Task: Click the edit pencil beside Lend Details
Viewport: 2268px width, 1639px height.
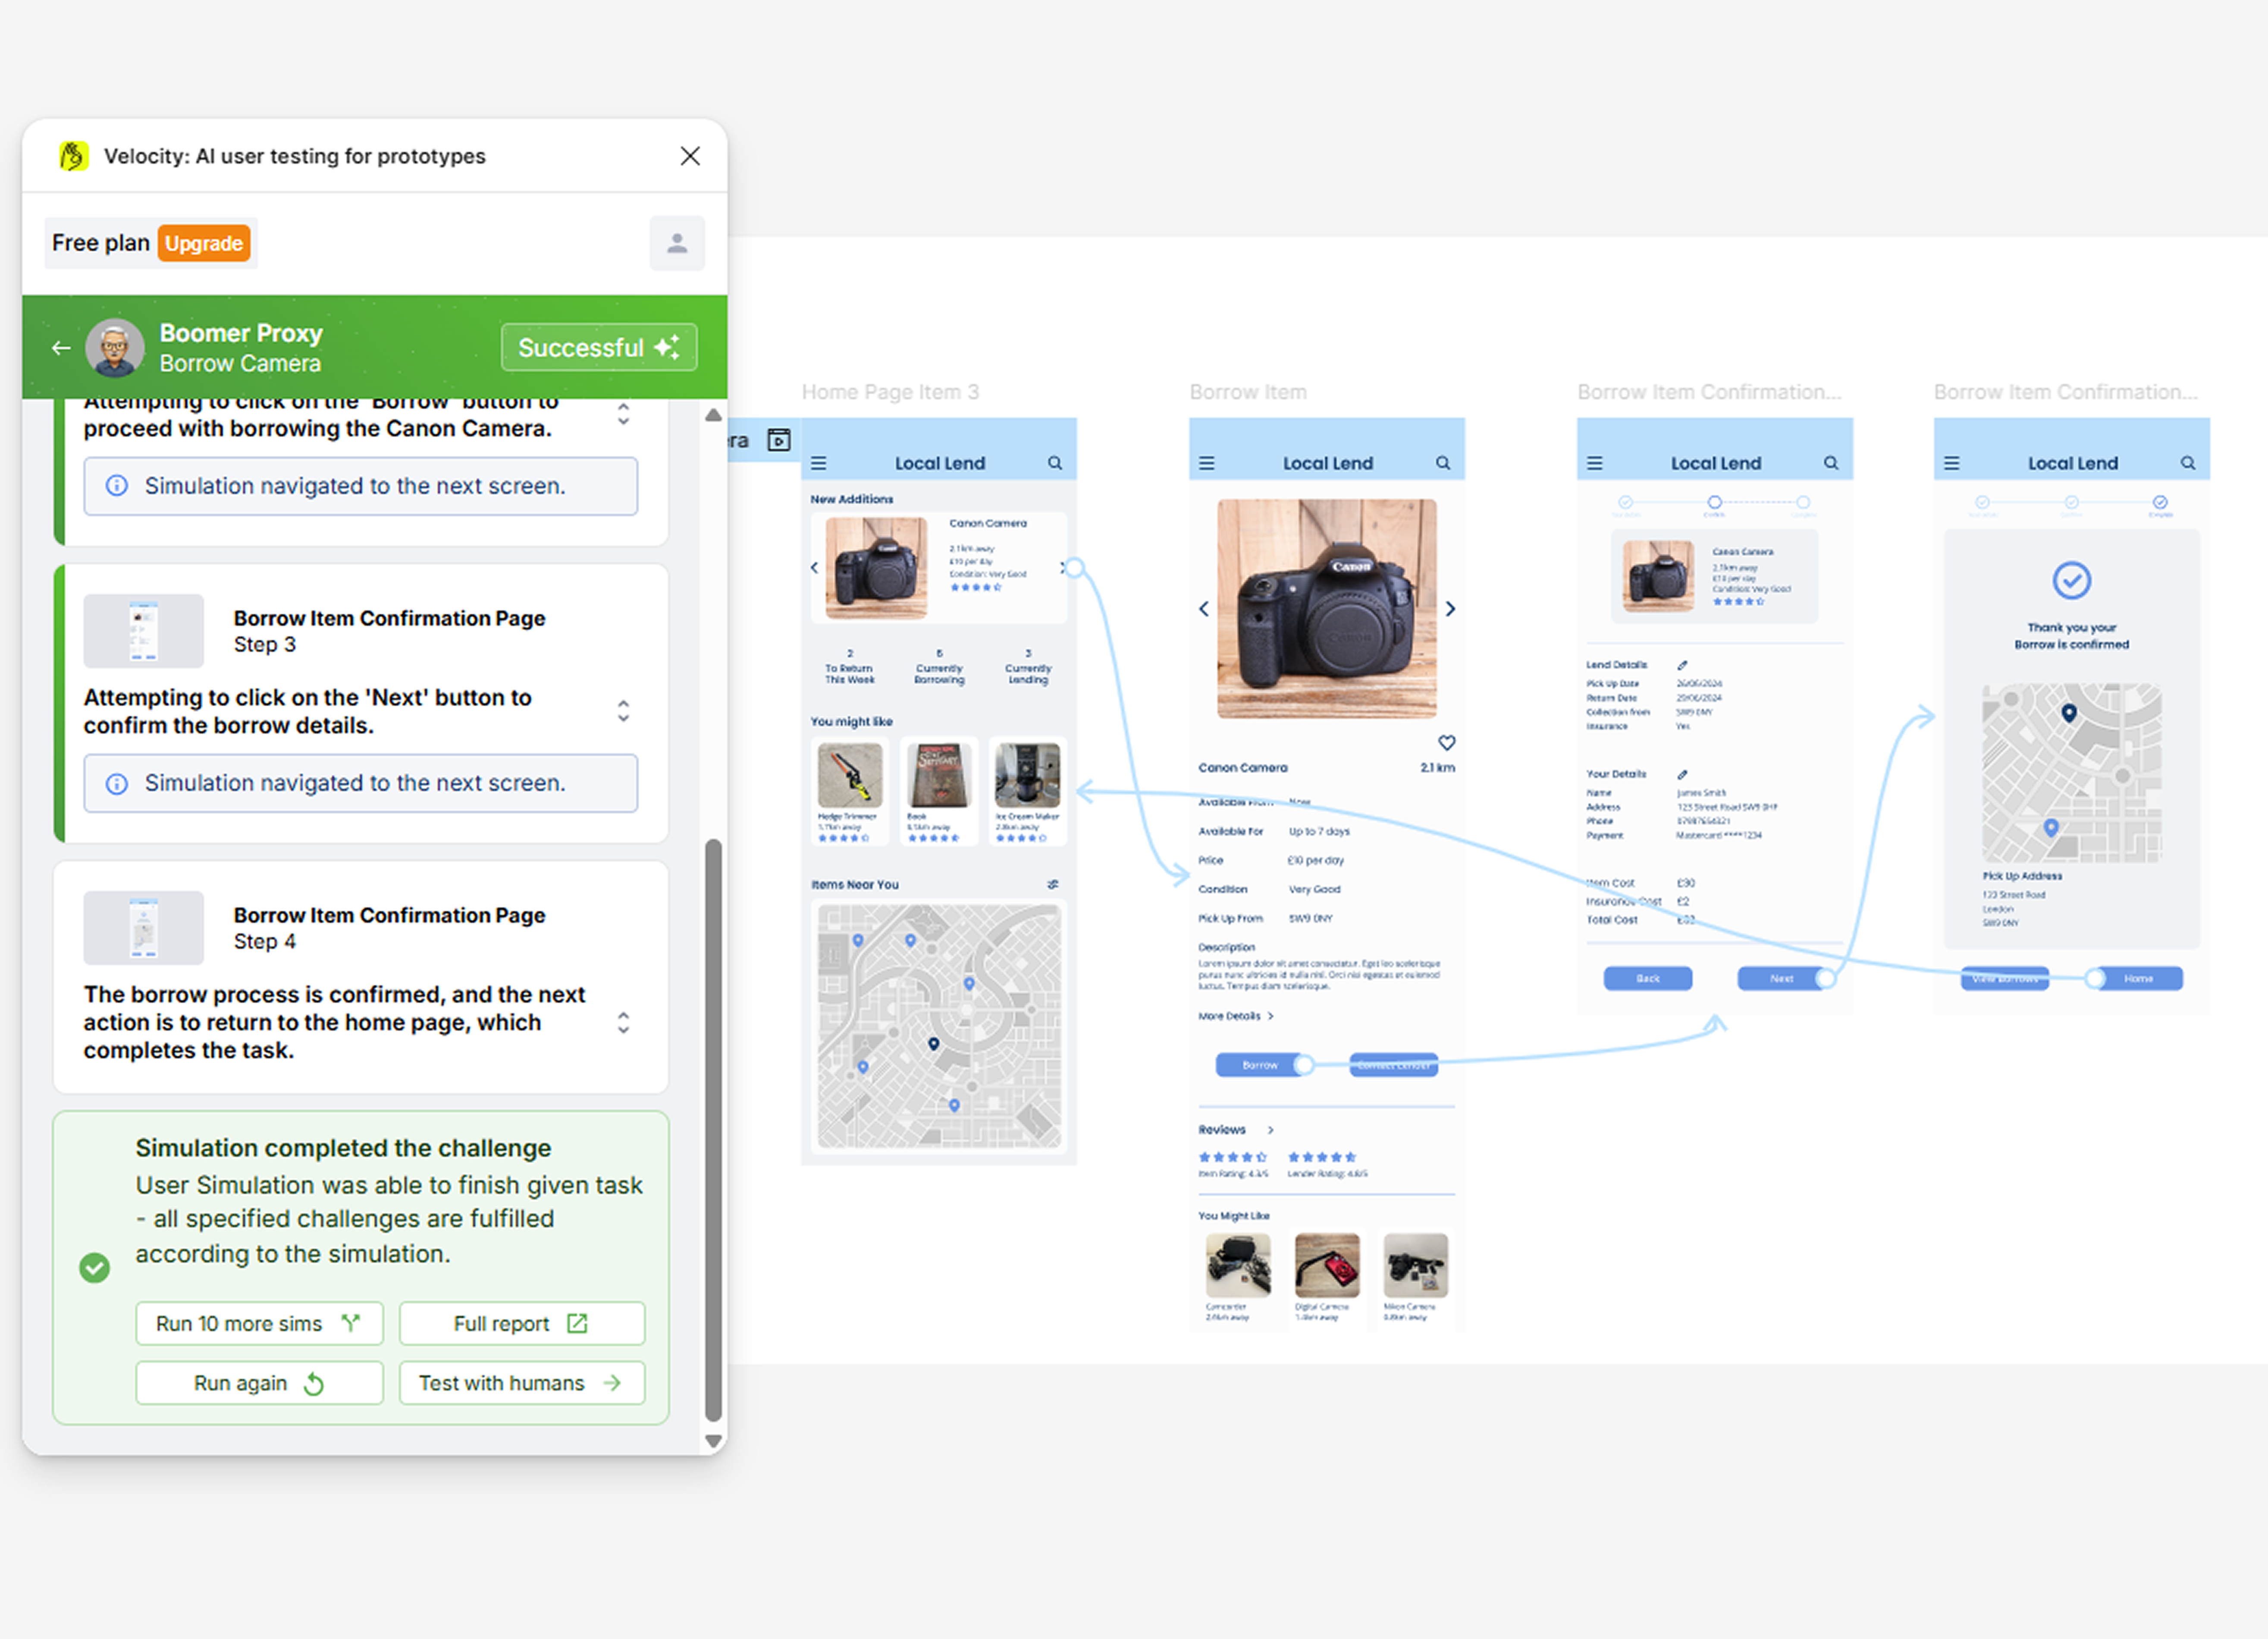Action: pyautogui.click(x=1682, y=665)
